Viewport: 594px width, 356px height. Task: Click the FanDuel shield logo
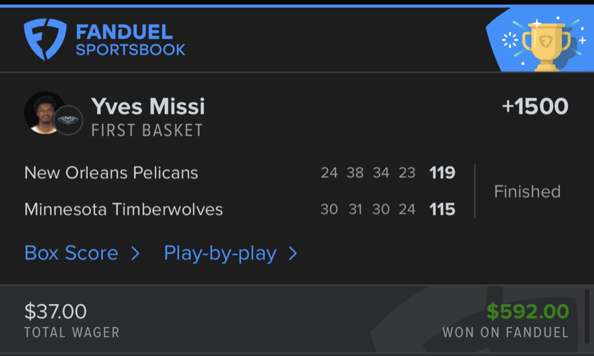[45, 39]
